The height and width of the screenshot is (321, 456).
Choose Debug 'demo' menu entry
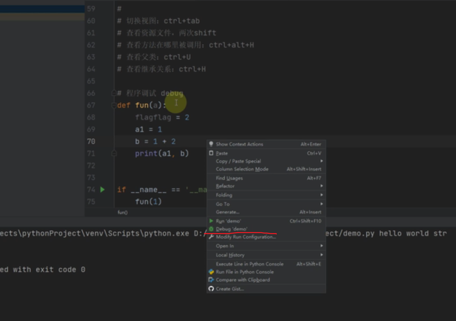(x=266, y=229)
